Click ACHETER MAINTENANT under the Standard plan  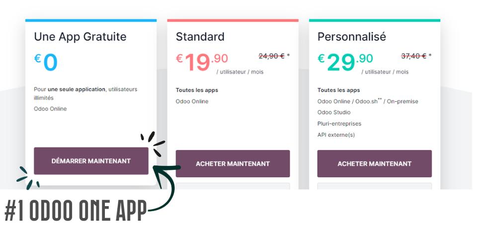233,163
